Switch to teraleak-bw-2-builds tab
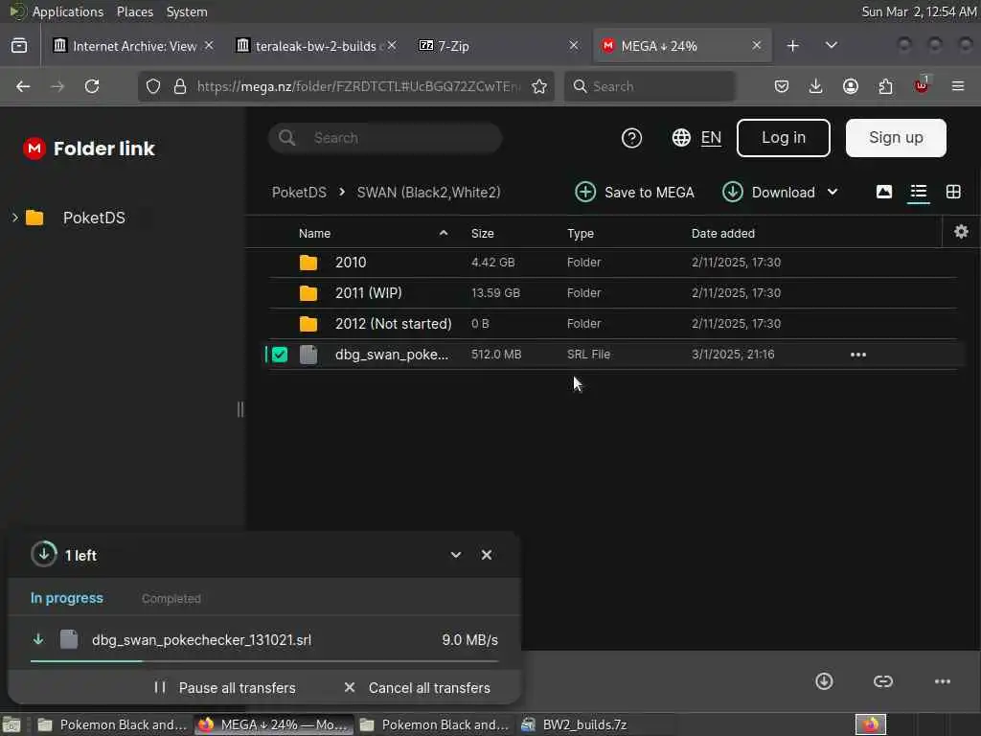 click(x=315, y=46)
